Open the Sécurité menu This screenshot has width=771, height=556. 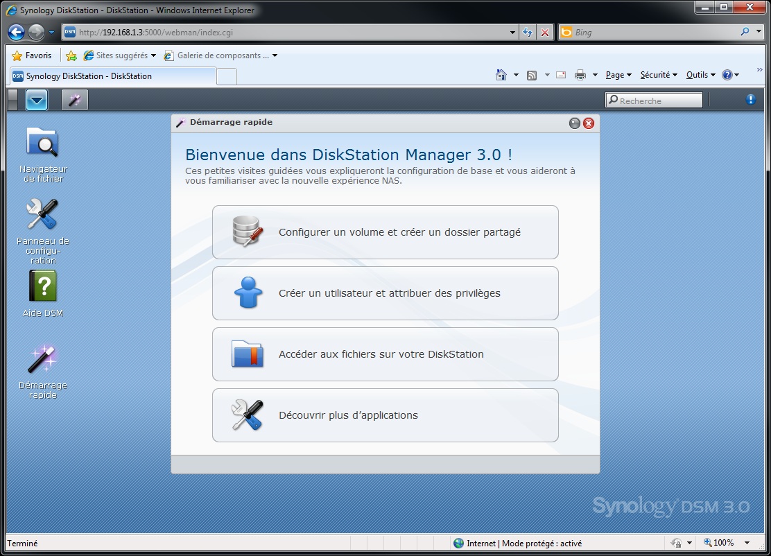click(659, 75)
